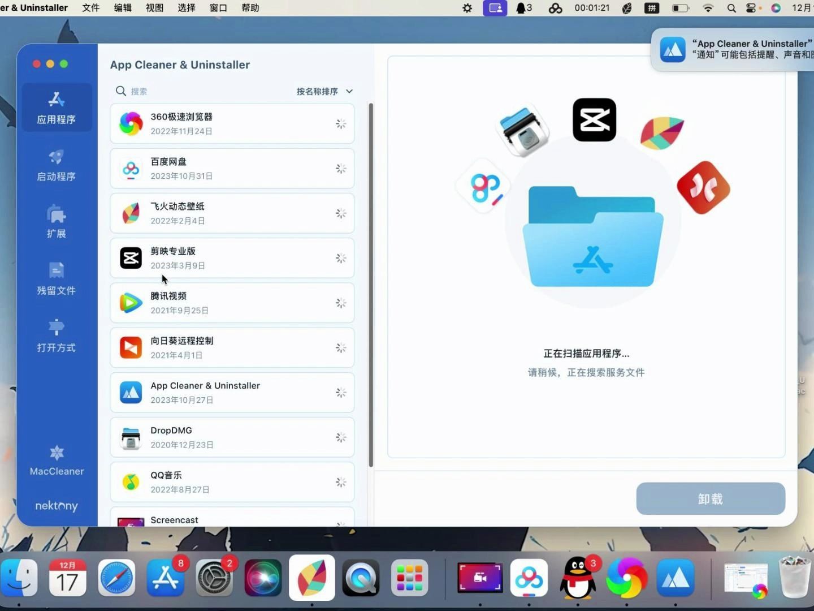Viewport: 814px width, 611px height.
Task: Click the Screencast row name
Action: click(174, 520)
